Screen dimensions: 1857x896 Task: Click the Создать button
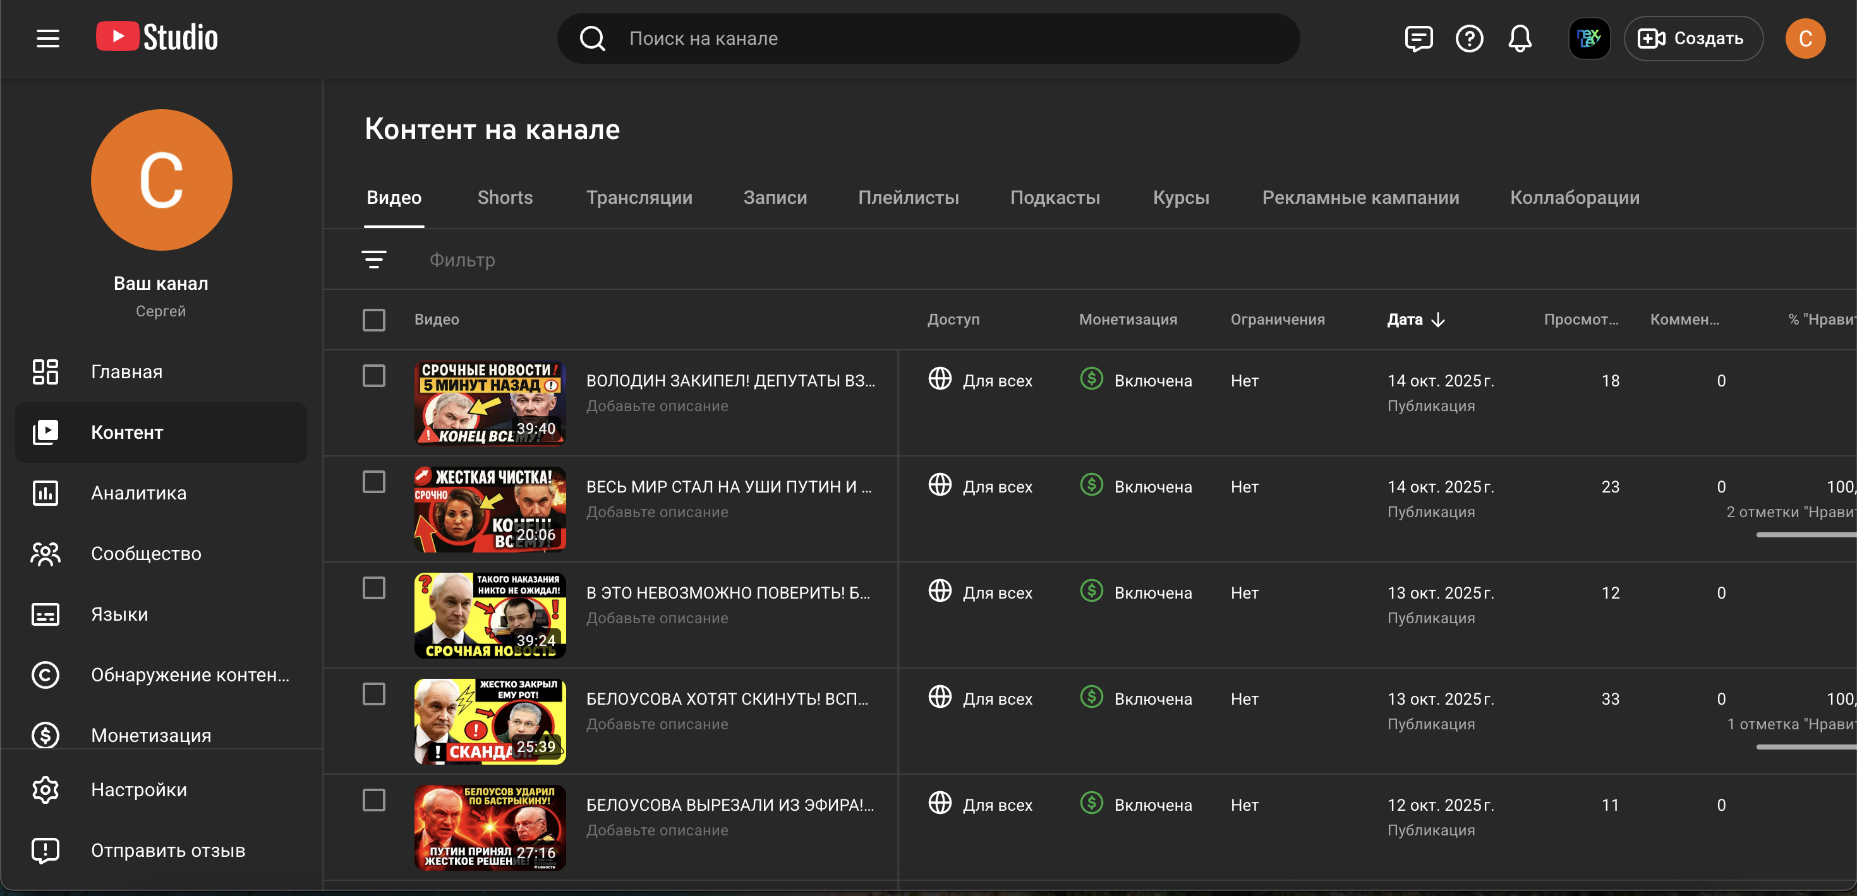tap(1692, 38)
